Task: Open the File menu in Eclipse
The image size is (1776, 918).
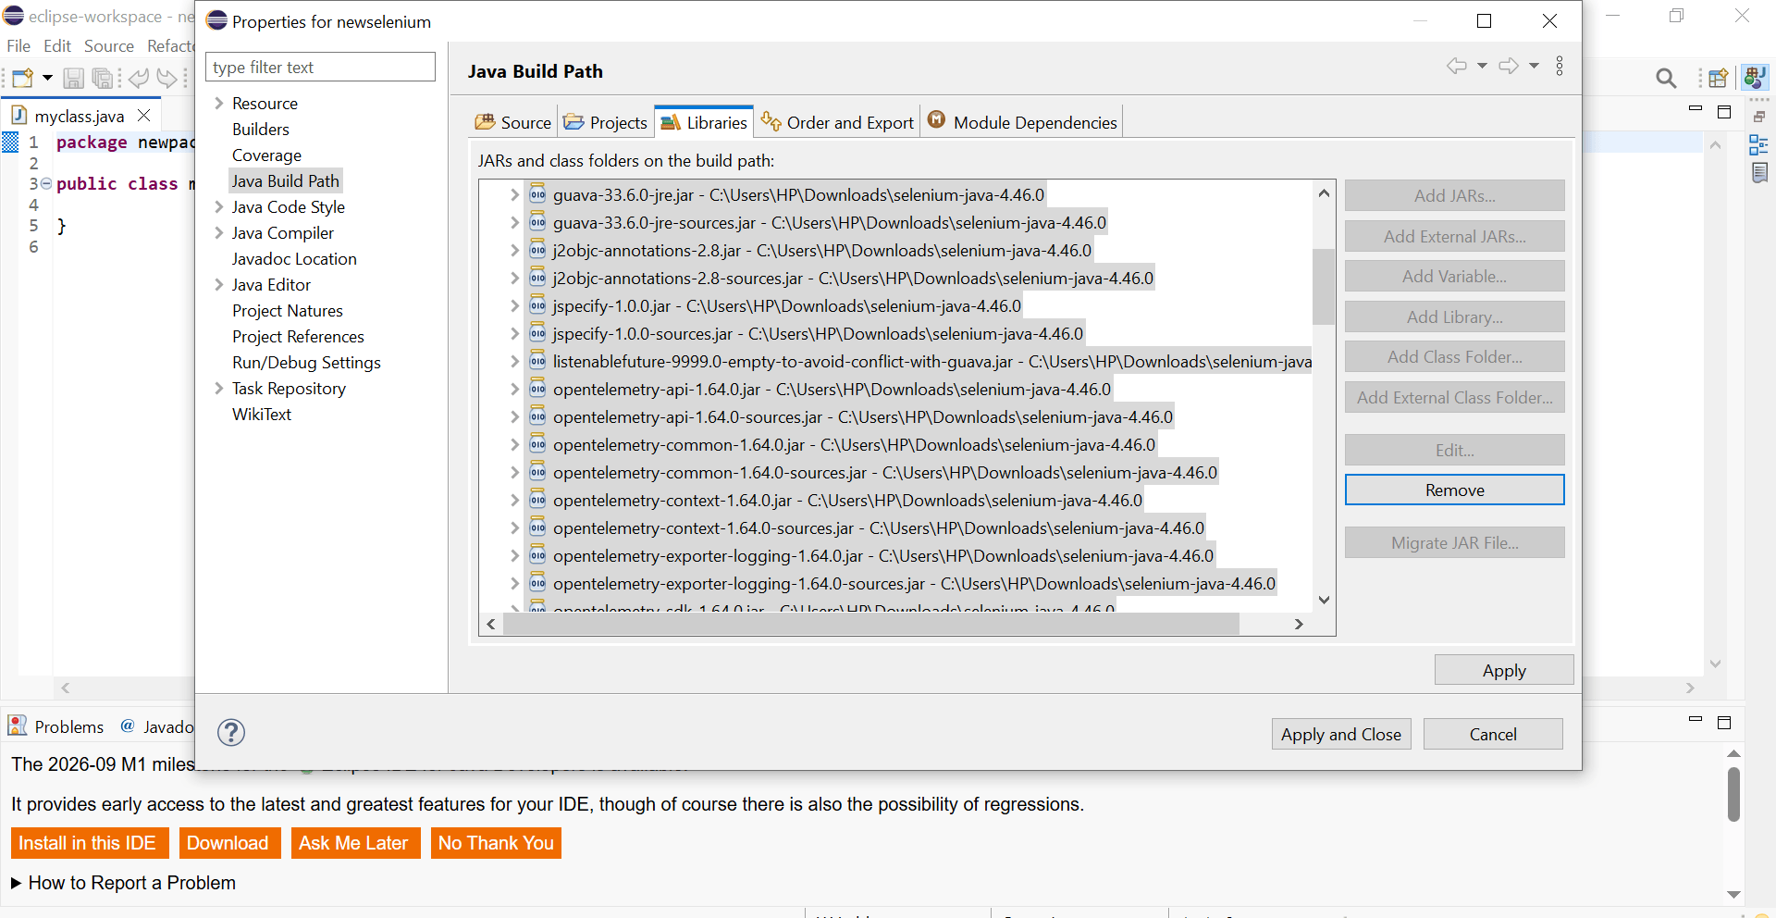Action: (18, 45)
